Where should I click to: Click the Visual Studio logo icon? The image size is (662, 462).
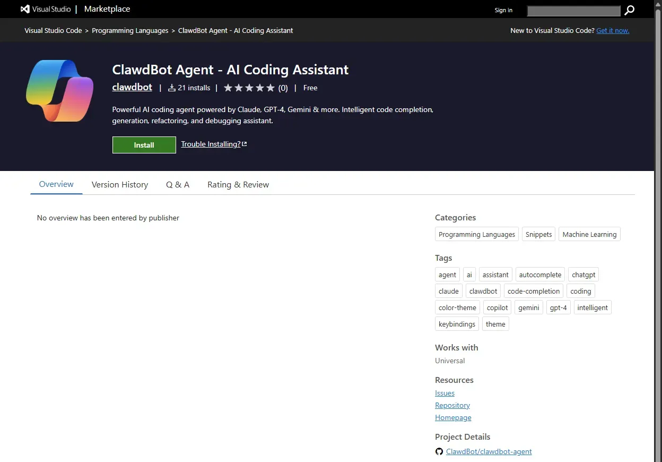click(x=25, y=9)
